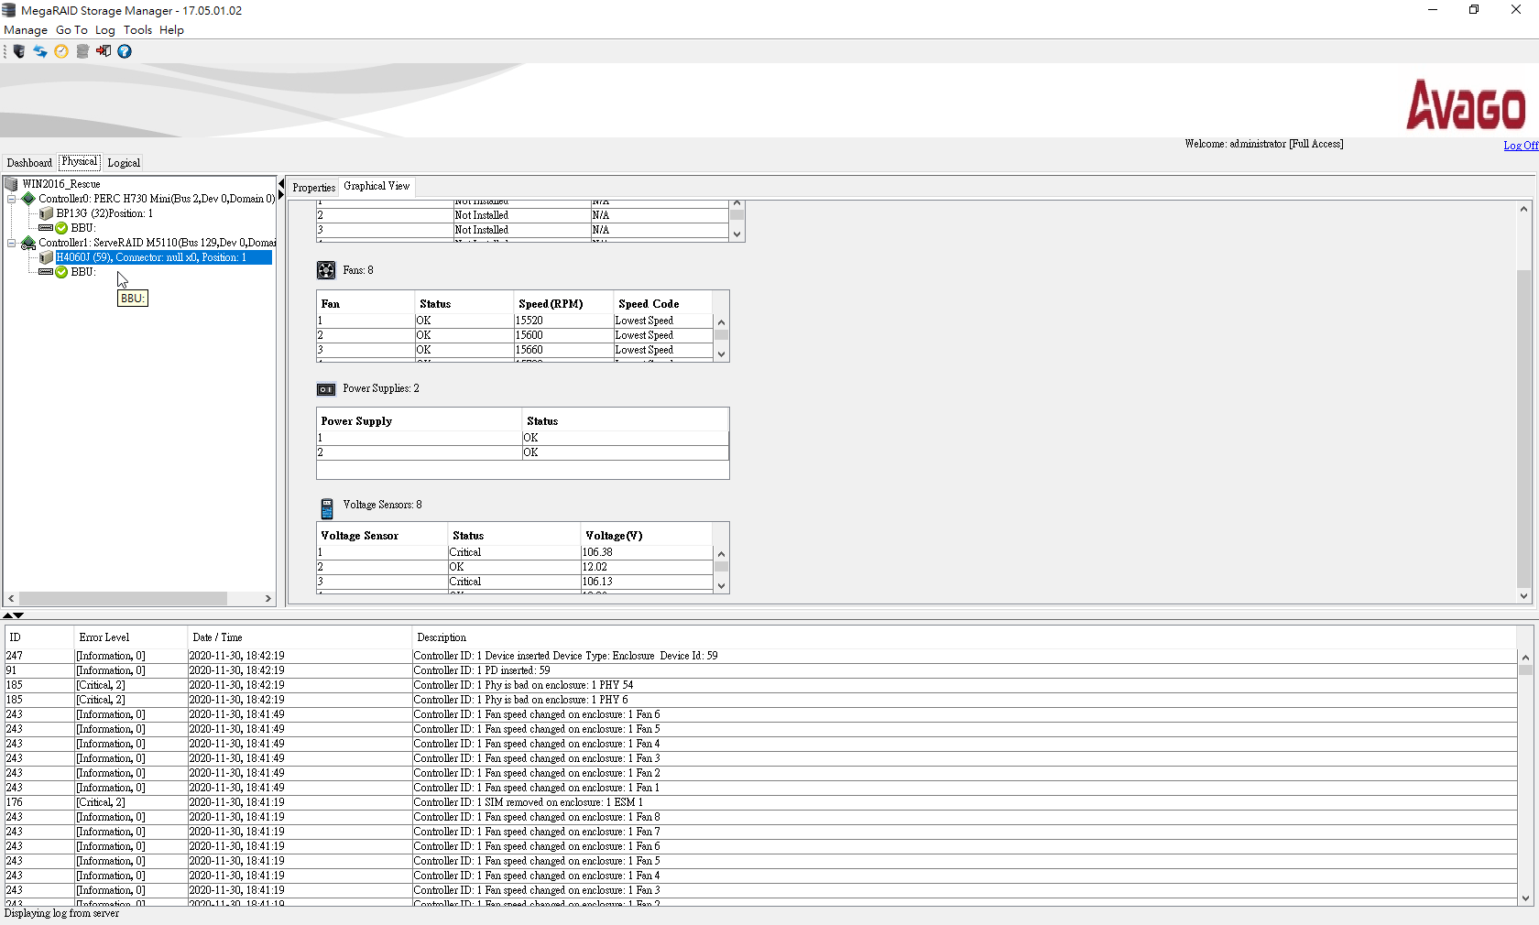The height and width of the screenshot is (925, 1539).
Task: Click the gray database stack toolbar icon
Action: pos(82,51)
